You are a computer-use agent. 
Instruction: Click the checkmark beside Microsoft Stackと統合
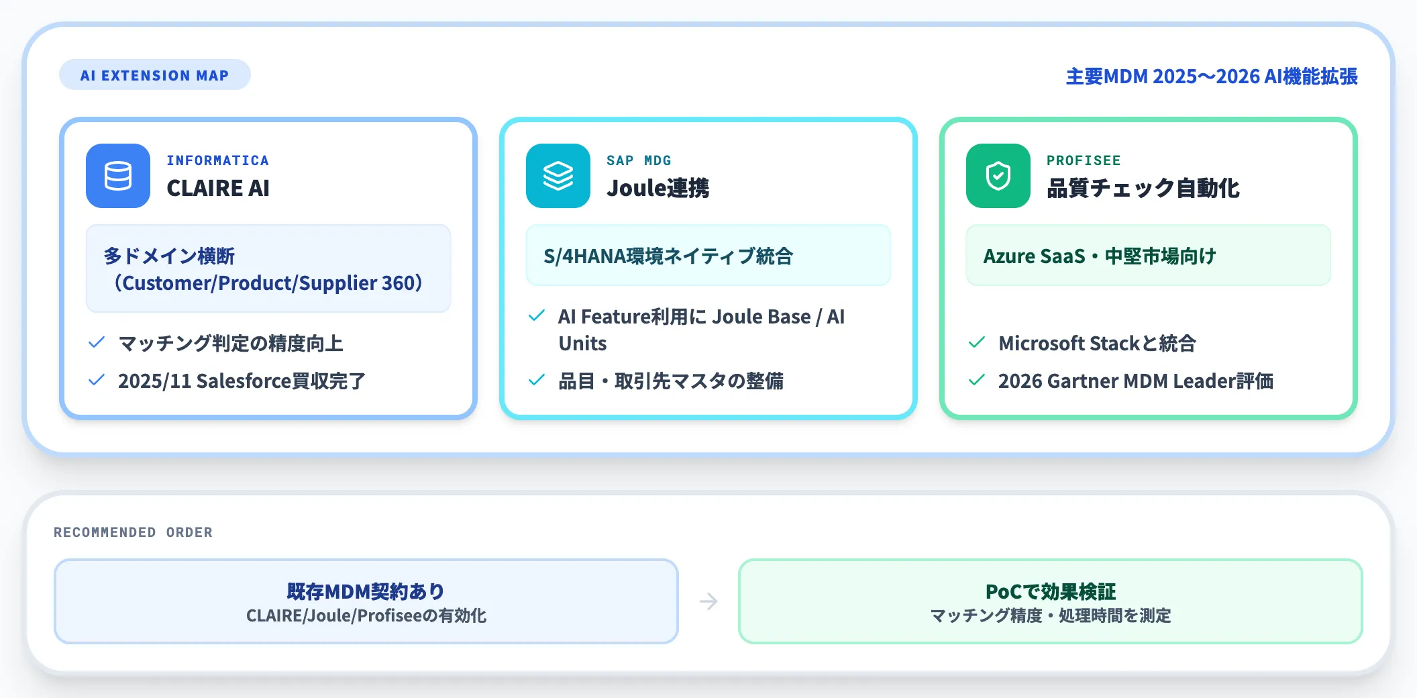(x=977, y=343)
